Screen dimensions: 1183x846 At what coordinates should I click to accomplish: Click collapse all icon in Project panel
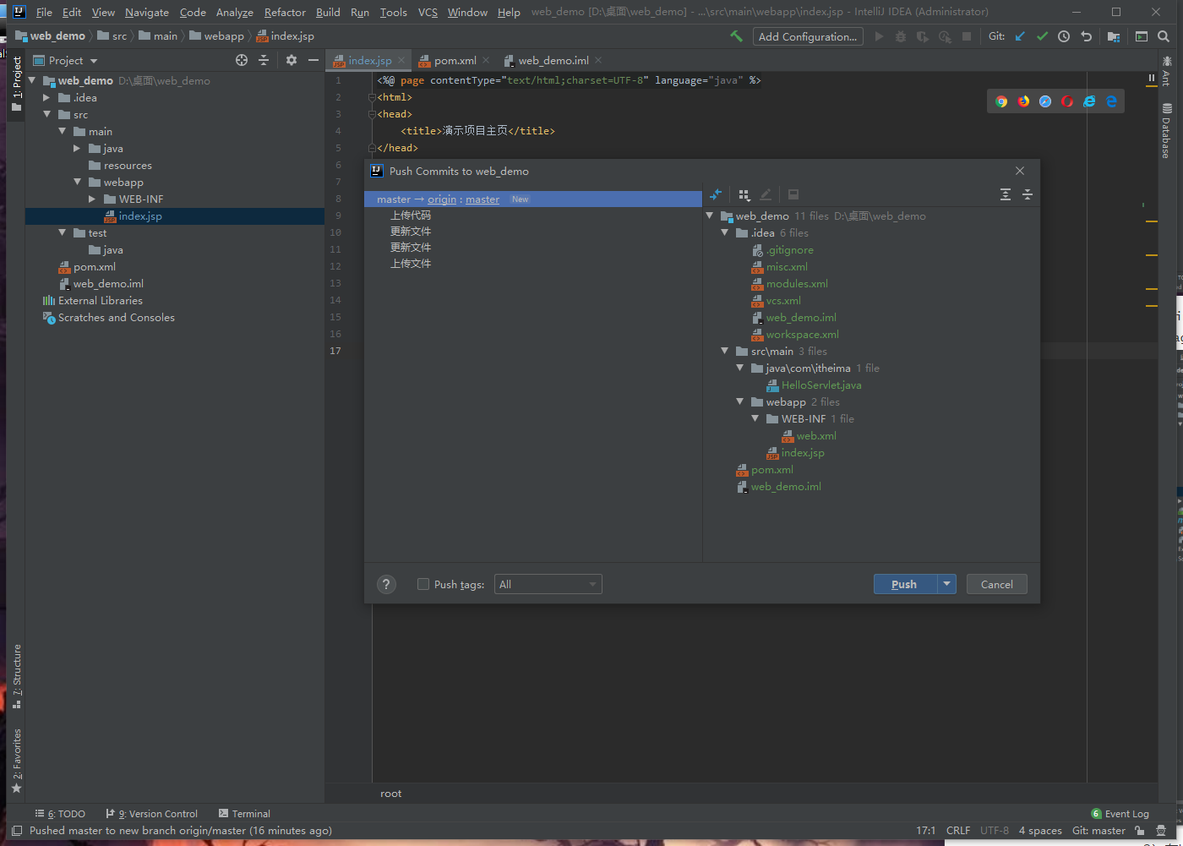[x=264, y=60]
